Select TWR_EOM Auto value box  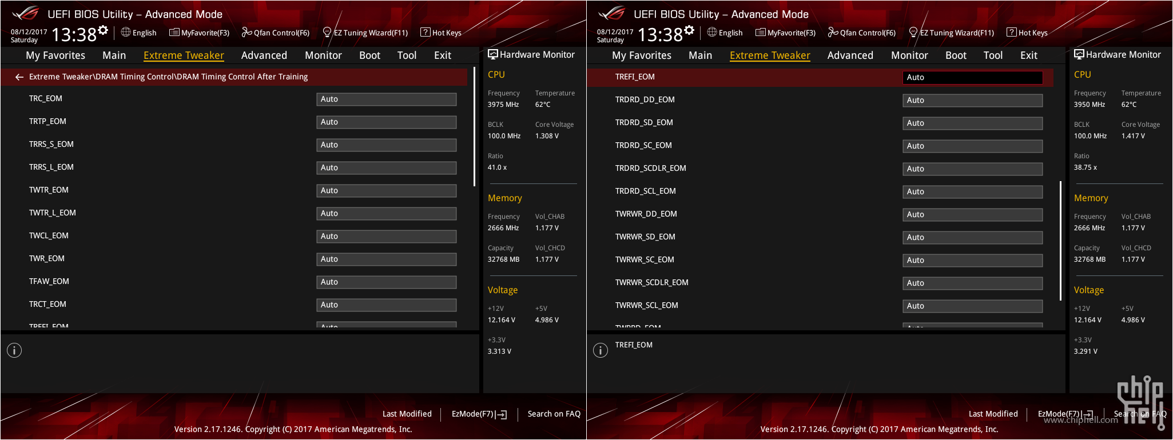coord(387,259)
